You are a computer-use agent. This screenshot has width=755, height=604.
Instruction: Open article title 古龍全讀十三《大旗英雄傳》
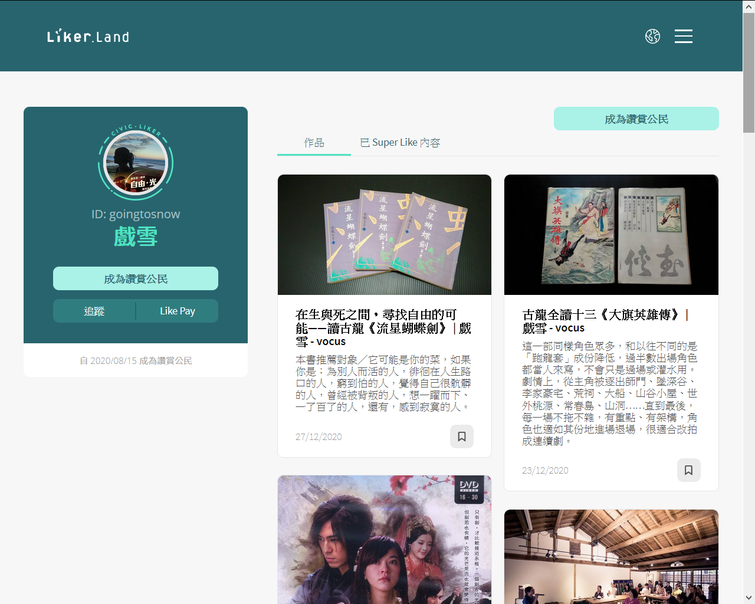pyautogui.click(x=606, y=321)
